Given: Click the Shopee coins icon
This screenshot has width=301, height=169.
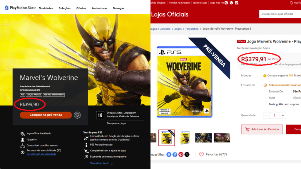Looking at the screenshot, I should pos(265,76).
